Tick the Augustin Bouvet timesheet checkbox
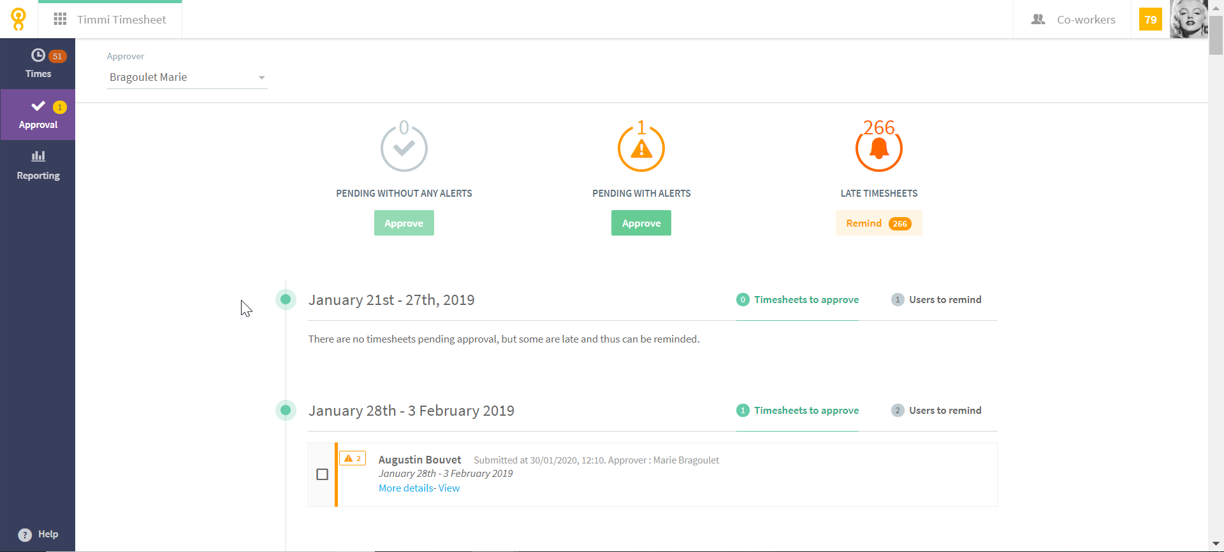1224x552 pixels. (x=323, y=474)
